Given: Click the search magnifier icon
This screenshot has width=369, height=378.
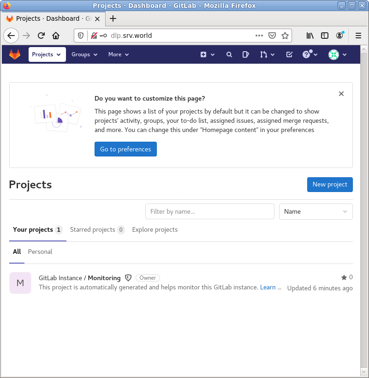Looking at the screenshot, I should pyautogui.click(x=229, y=54).
